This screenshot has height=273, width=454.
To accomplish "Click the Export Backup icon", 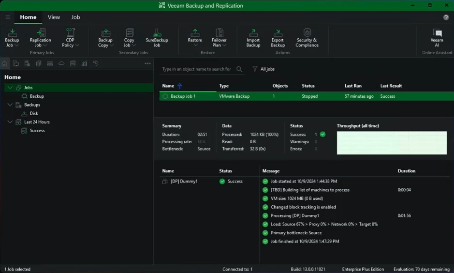I will click(278, 38).
